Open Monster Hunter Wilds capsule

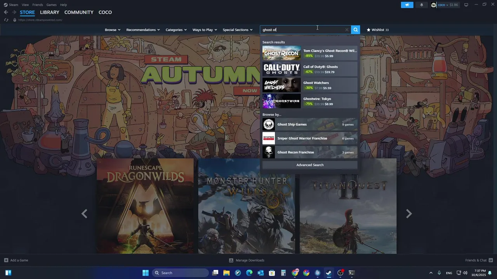point(247,206)
